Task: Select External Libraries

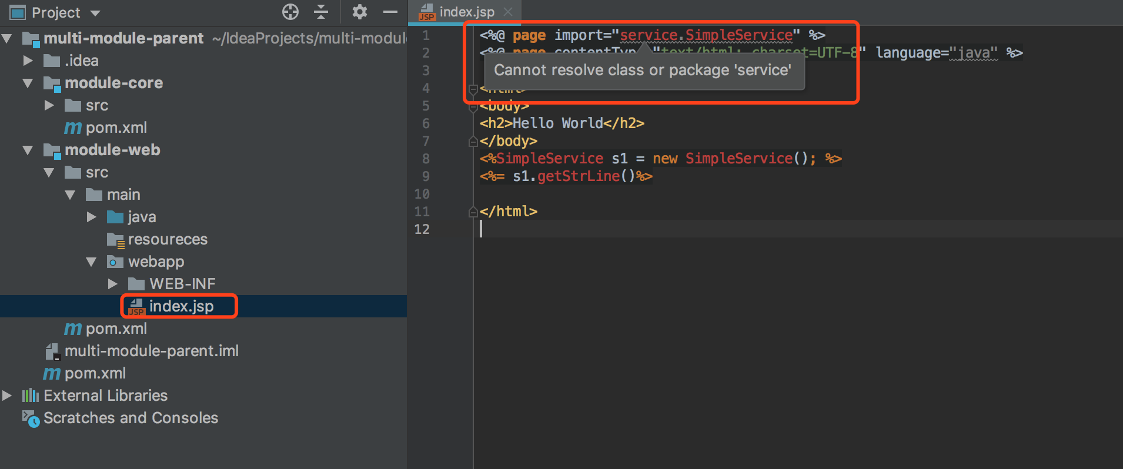Action: 106,396
